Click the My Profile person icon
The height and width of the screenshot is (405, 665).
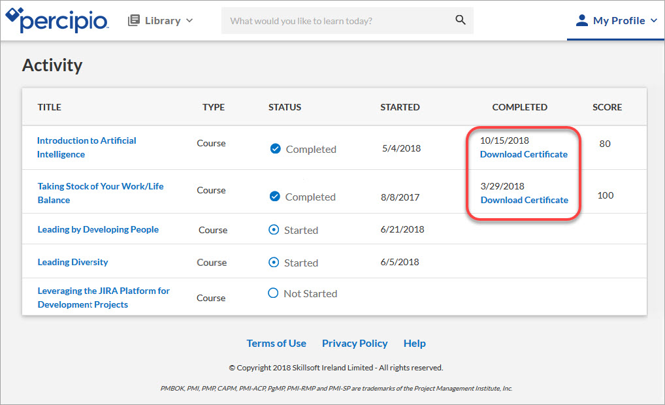coord(581,20)
